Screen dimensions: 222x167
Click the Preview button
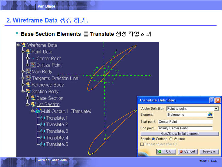click(209, 152)
